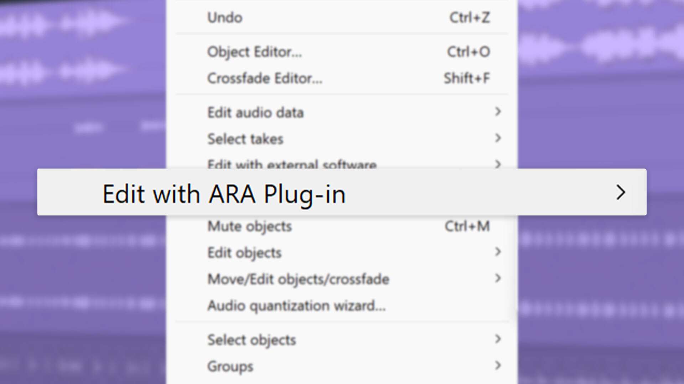684x384 pixels.
Task: Expand the Edit objects submenu arrow
Action: click(x=498, y=252)
